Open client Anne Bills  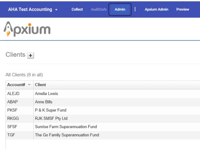[44, 102]
